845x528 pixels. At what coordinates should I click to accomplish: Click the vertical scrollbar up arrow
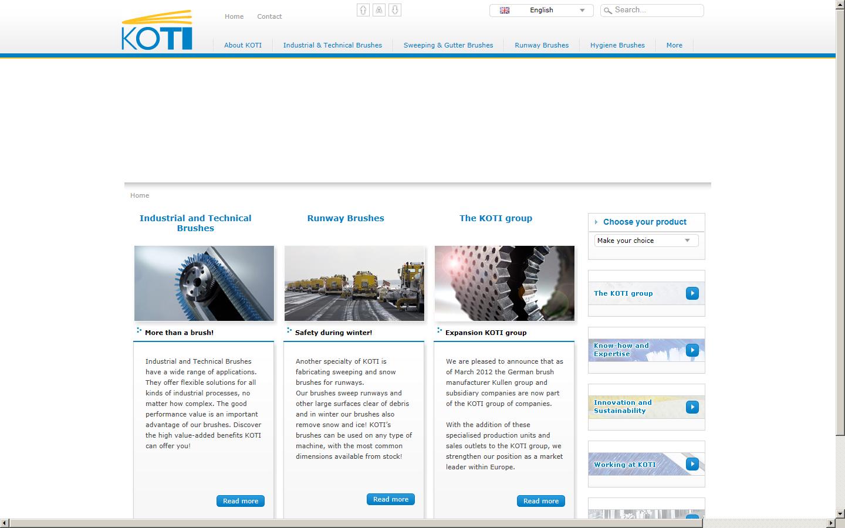[840, 5]
